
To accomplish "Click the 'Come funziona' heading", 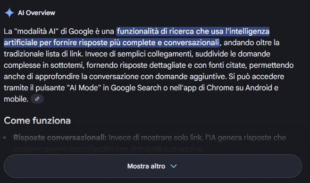I will 37,120.
